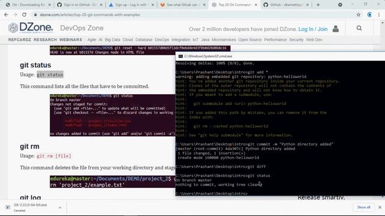Click the address bar URL field

pos(194,14)
